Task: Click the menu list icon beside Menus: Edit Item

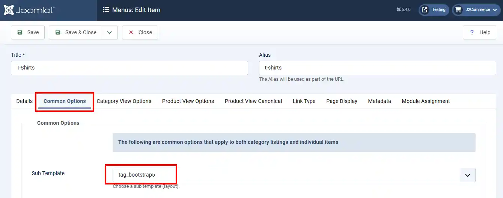Action: (x=106, y=10)
